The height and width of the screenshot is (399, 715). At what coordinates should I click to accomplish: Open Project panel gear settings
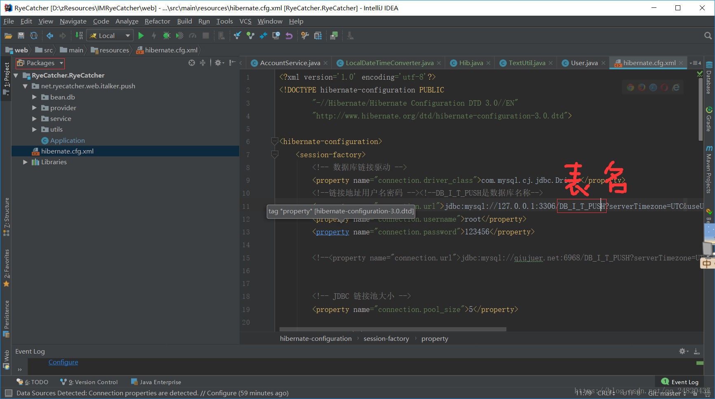(x=219, y=63)
